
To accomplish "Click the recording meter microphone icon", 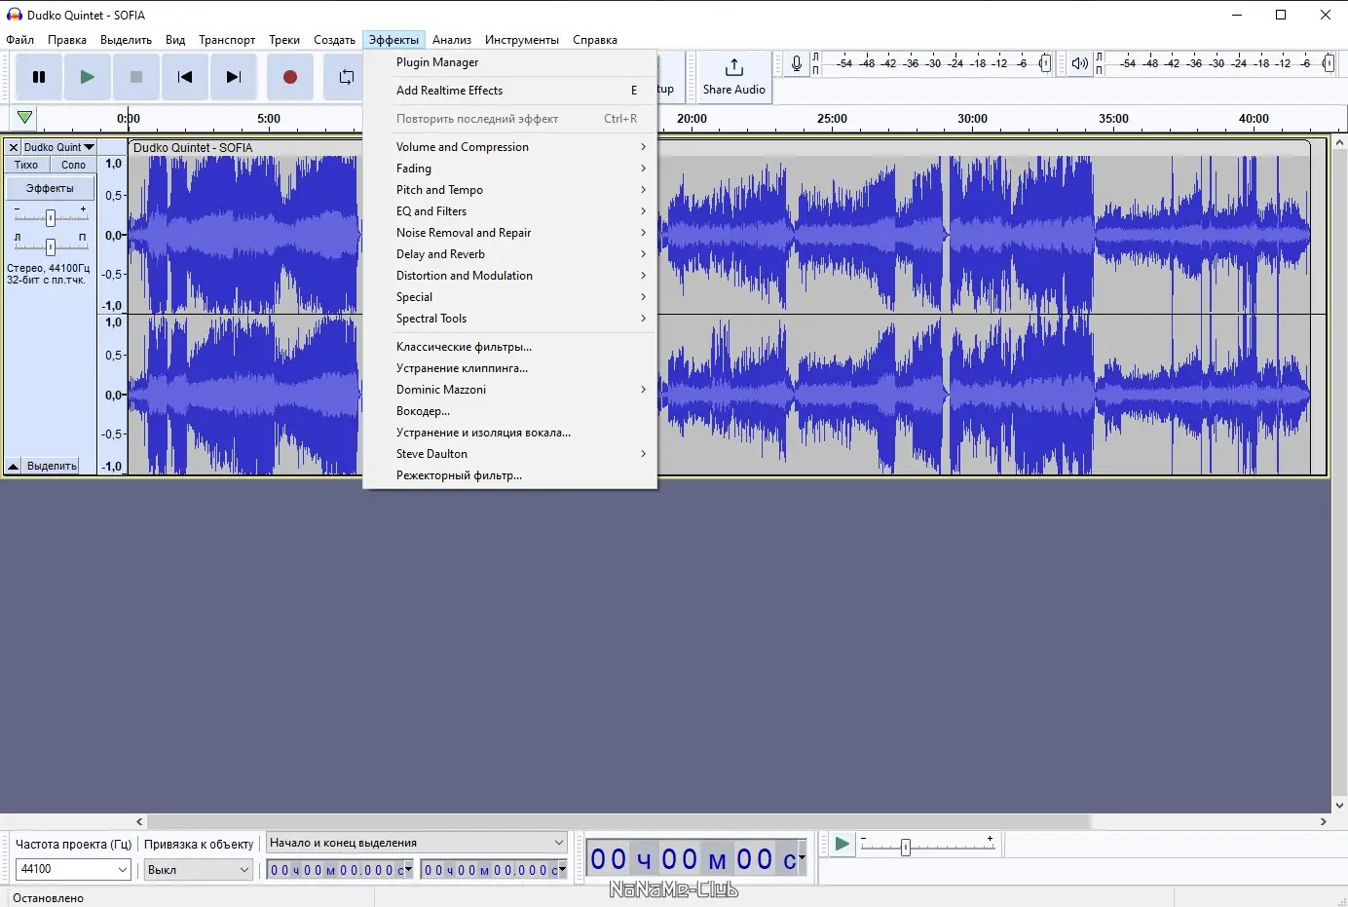I will point(796,63).
